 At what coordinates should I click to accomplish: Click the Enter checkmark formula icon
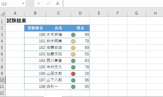point(48,4)
